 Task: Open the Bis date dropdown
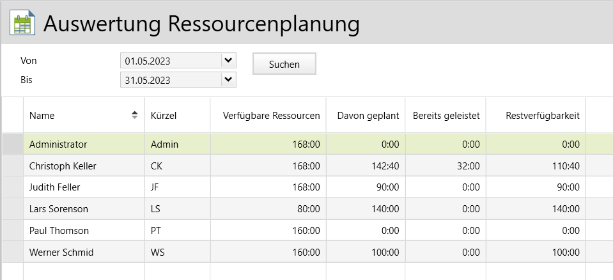(229, 80)
